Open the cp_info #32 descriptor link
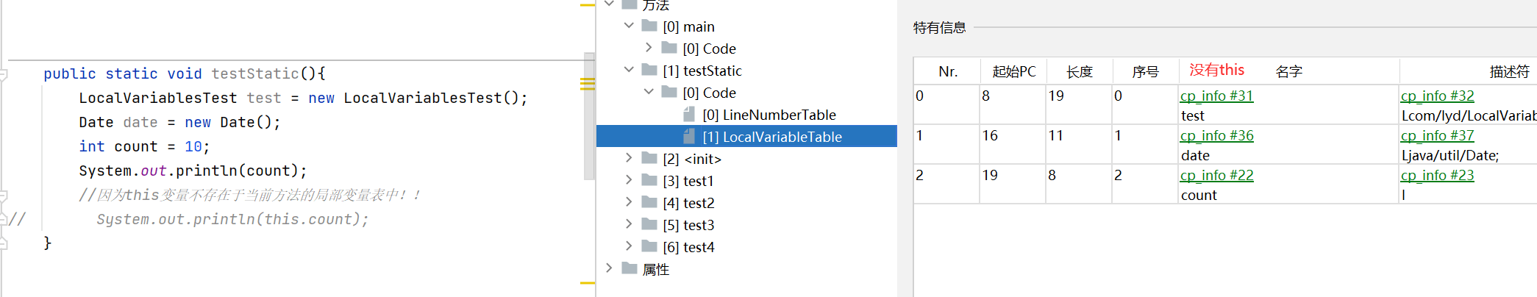 coord(1437,96)
